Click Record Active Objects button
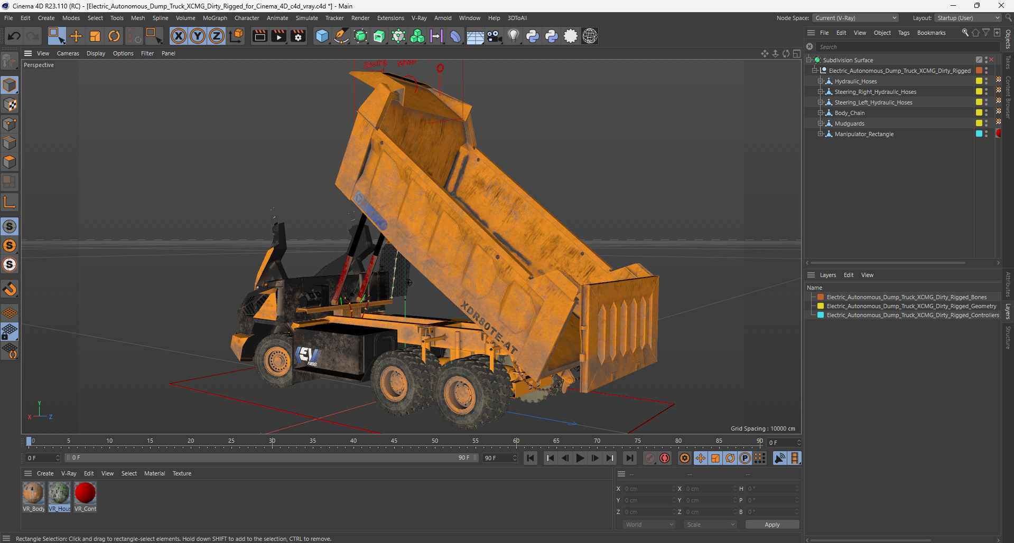Viewport: 1014px width, 543px height. point(650,458)
